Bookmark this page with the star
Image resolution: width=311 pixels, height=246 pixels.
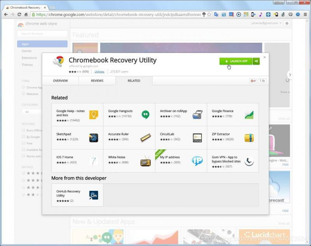(209, 14)
